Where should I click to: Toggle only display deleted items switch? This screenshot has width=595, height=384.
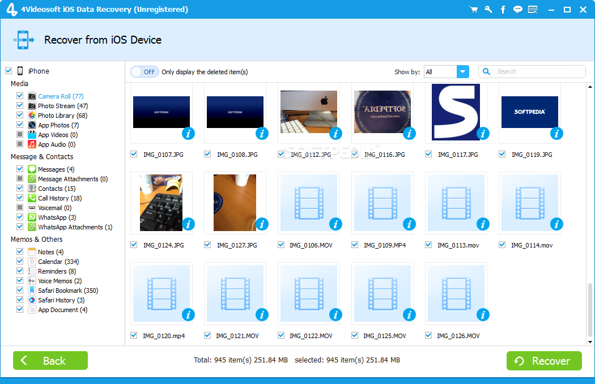coord(145,72)
